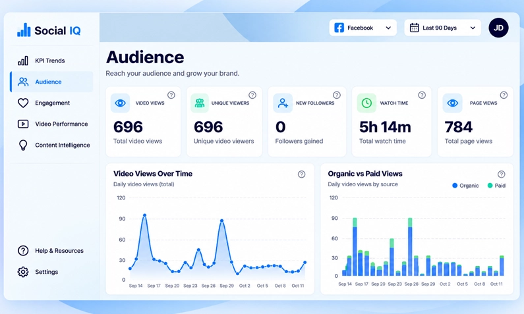The image size is (524, 314).
Task: Show help for the Unique Viewers card
Action: pos(252,95)
